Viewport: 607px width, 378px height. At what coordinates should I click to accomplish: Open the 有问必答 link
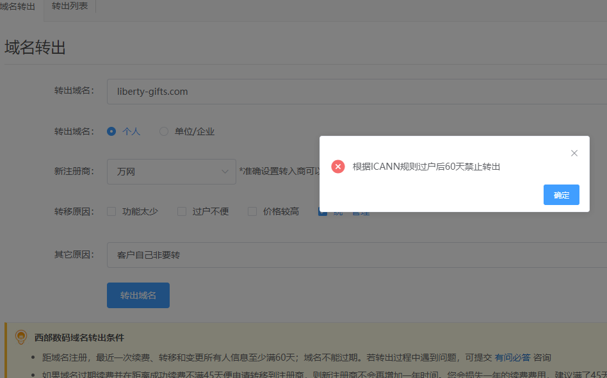tap(512, 357)
